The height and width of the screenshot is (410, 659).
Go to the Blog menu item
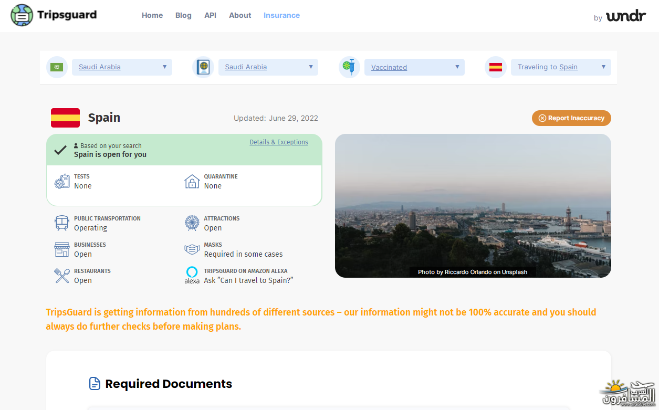[183, 15]
